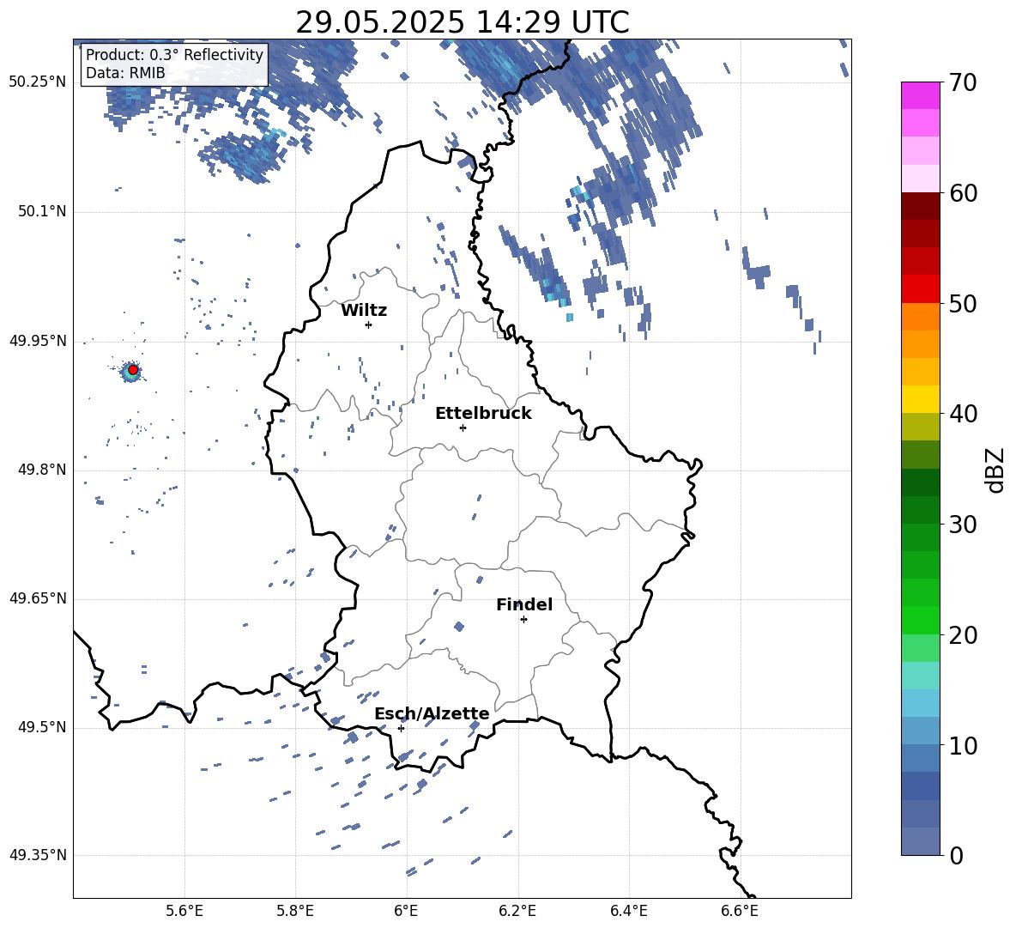The image size is (1016, 928).
Task: Click the red radar marker dot
Action: 133,370
